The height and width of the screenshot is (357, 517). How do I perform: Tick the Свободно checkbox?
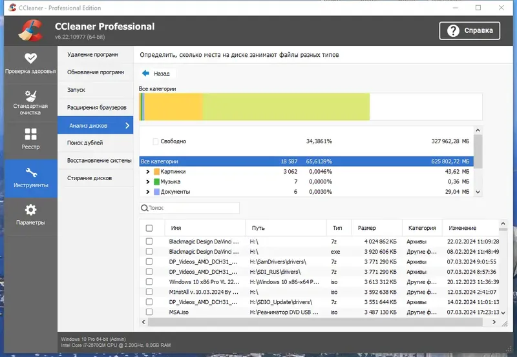(x=156, y=141)
